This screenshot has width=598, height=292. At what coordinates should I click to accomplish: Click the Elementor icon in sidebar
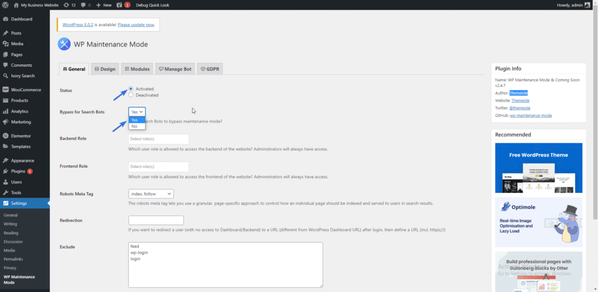6,136
